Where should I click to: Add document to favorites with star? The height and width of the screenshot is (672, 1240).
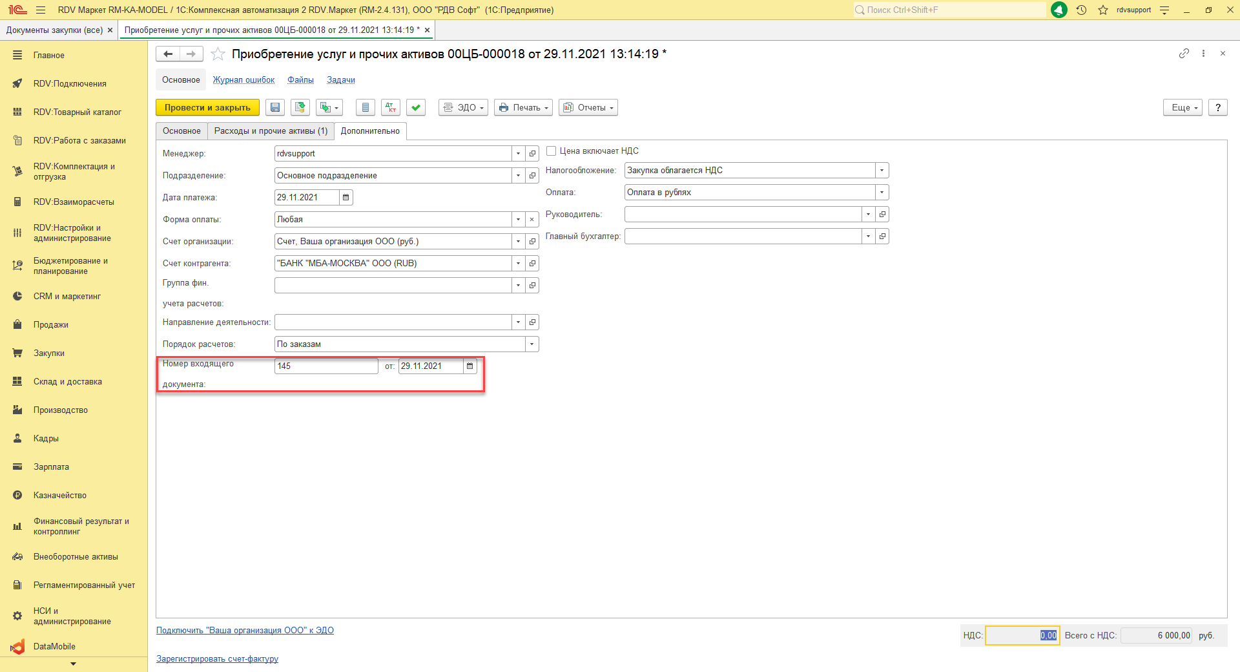point(218,54)
